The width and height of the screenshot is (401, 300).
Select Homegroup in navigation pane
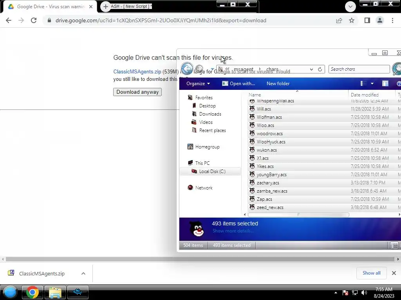point(208,147)
